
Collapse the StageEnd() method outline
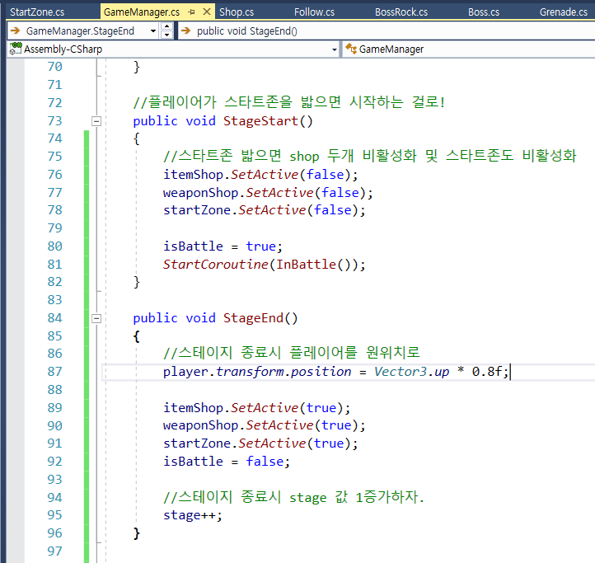point(96,318)
